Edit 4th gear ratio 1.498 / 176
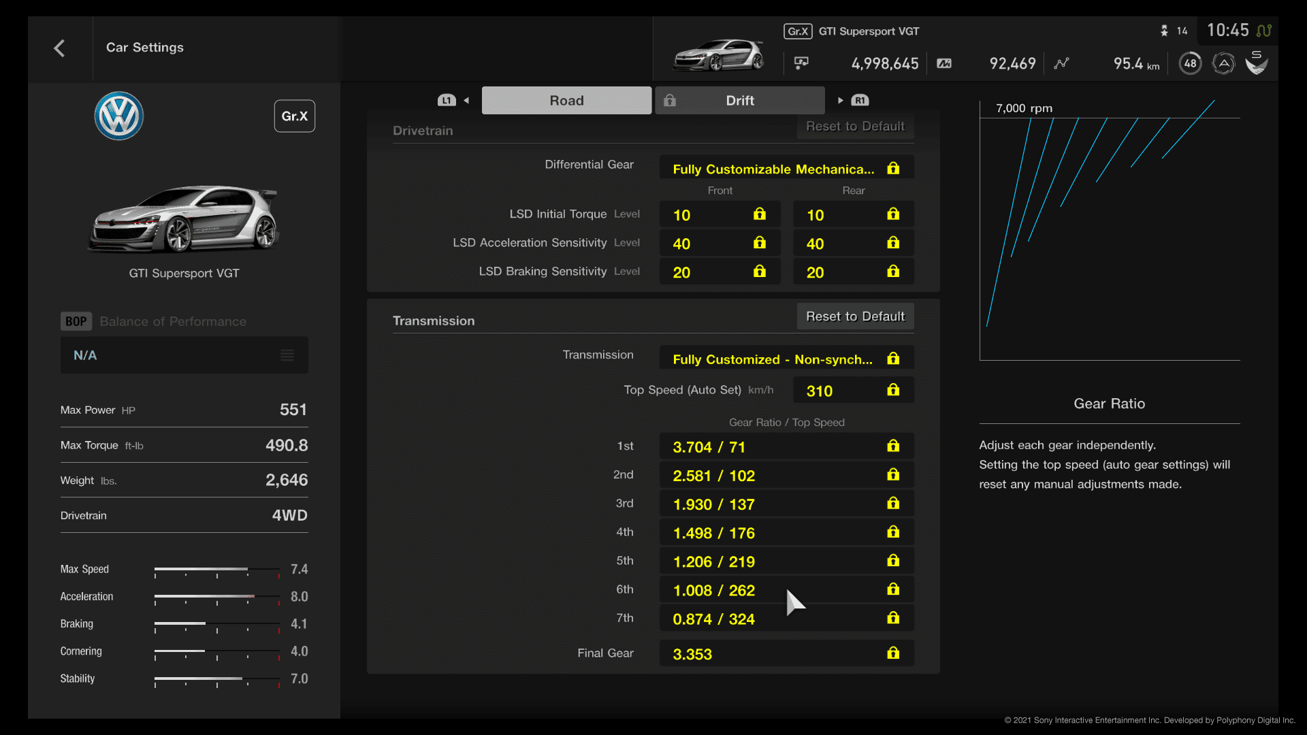 (786, 532)
